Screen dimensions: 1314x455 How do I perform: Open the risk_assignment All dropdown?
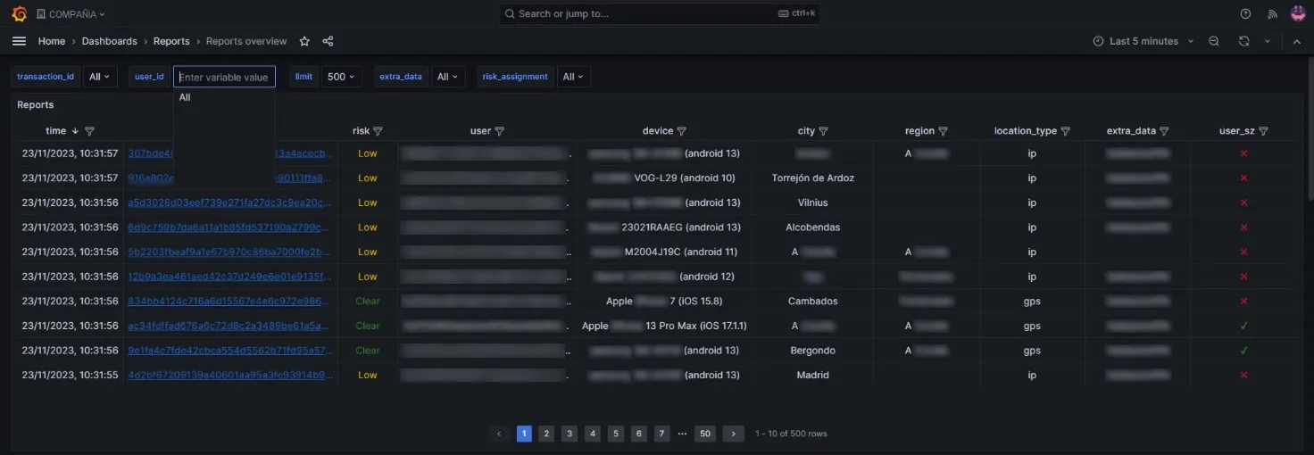click(x=573, y=77)
